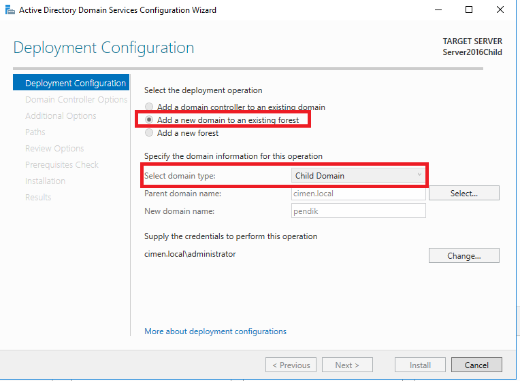Cancel the configuration wizard

point(476,365)
